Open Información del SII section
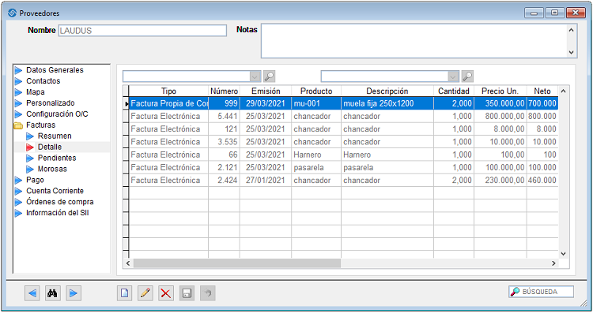The image size is (593, 313). [x=57, y=213]
